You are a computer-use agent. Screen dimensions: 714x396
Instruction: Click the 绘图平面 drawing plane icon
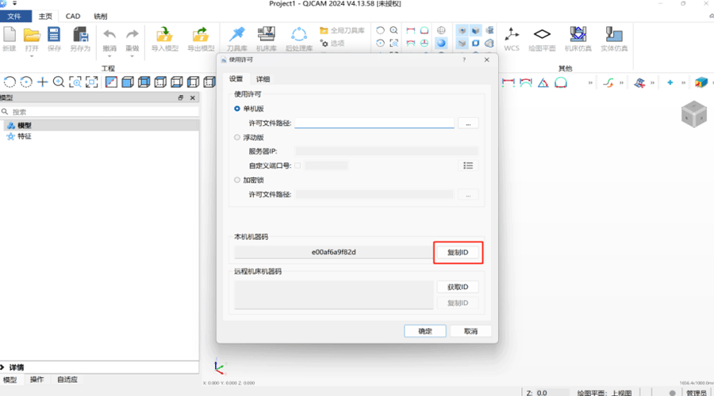[x=542, y=36]
